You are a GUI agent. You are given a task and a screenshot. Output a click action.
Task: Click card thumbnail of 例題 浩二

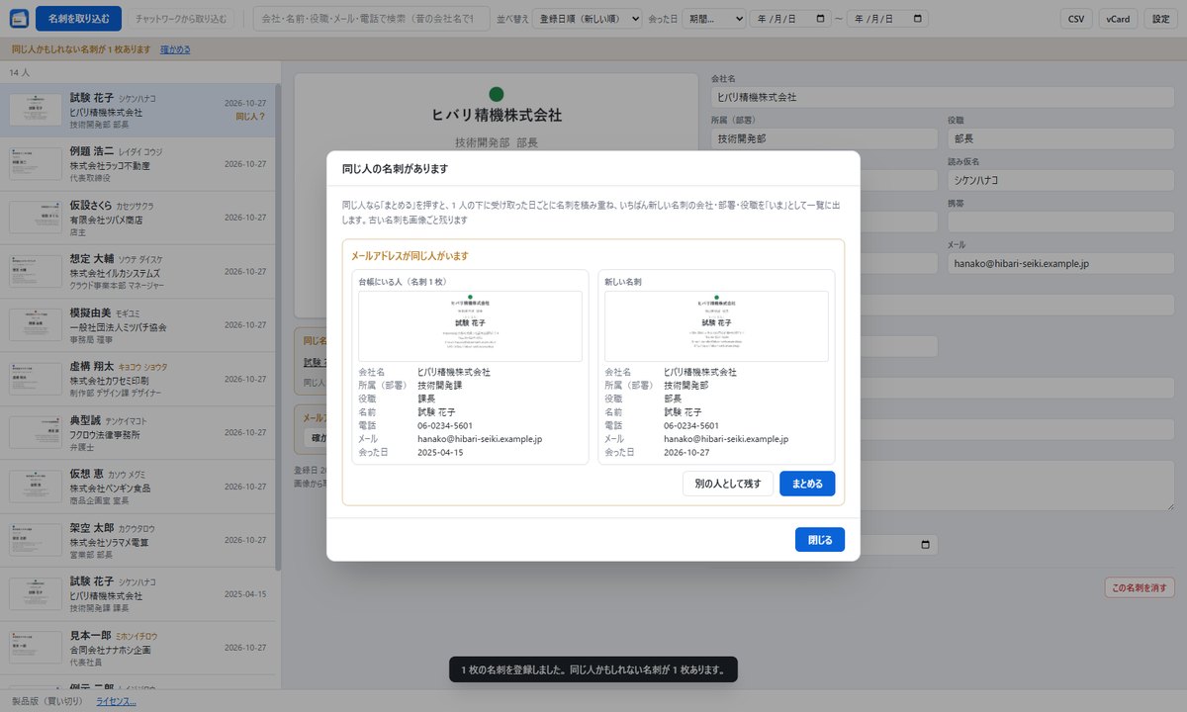pos(36,164)
